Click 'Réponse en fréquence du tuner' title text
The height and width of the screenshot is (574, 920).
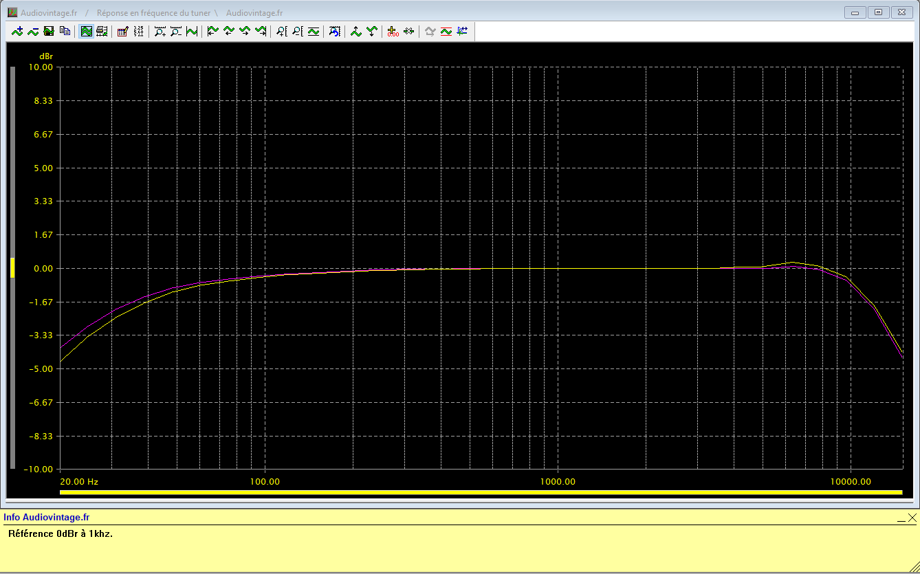pyautogui.click(x=153, y=13)
